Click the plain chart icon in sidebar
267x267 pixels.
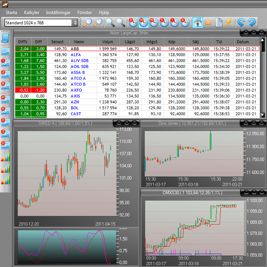[x=6, y=52]
